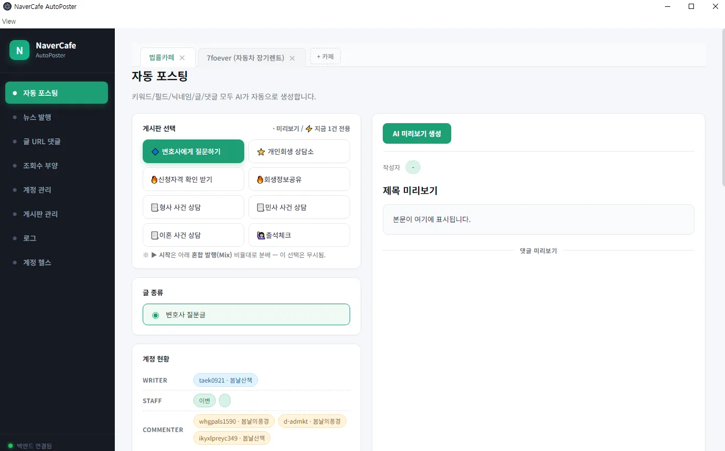This screenshot has width=725, height=451.
Task: Select the 회생정보공유 board option
Action: (299, 179)
